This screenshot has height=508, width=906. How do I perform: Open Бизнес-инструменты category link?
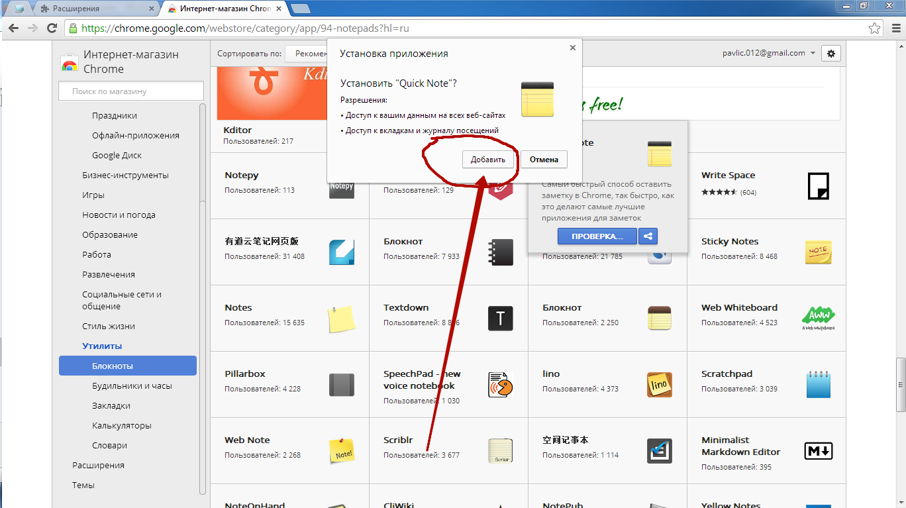pos(125,175)
